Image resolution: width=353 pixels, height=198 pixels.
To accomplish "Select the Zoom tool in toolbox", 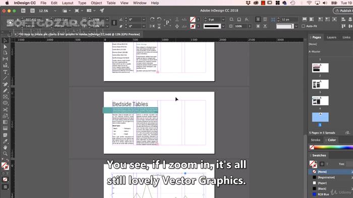I will (5, 154).
